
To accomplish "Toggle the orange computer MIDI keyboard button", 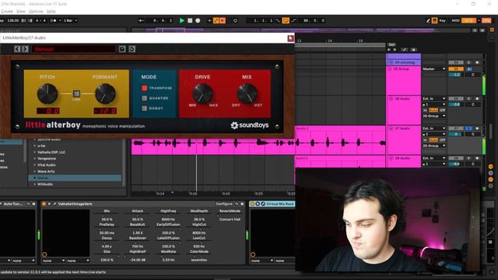I will pos(434,20).
